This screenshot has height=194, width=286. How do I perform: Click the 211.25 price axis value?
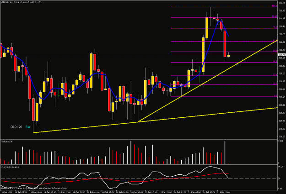click(282, 34)
